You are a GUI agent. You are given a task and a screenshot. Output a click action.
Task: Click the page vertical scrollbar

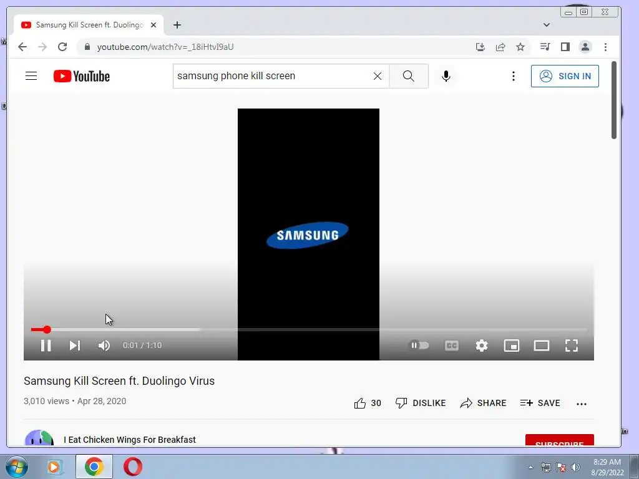(614, 100)
